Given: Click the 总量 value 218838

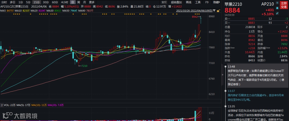Looking at the screenshot, I should coord(250,27).
